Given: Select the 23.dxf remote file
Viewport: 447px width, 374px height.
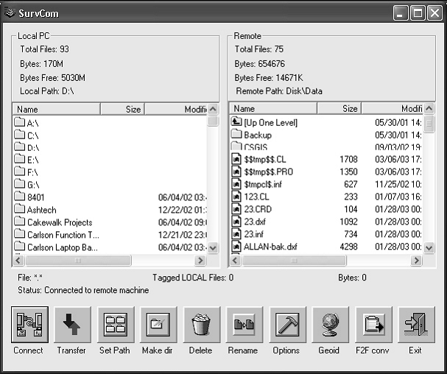Looking at the screenshot, I should point(254,222).
